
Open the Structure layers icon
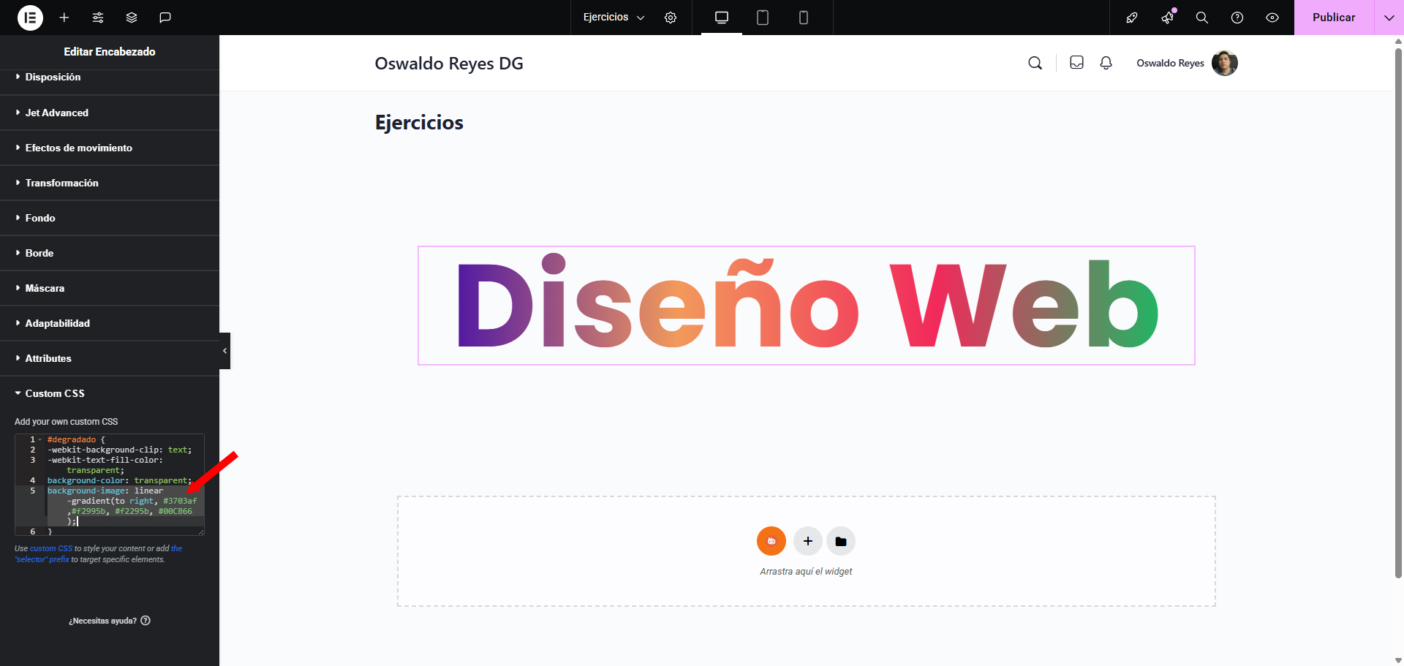[132, 18]
